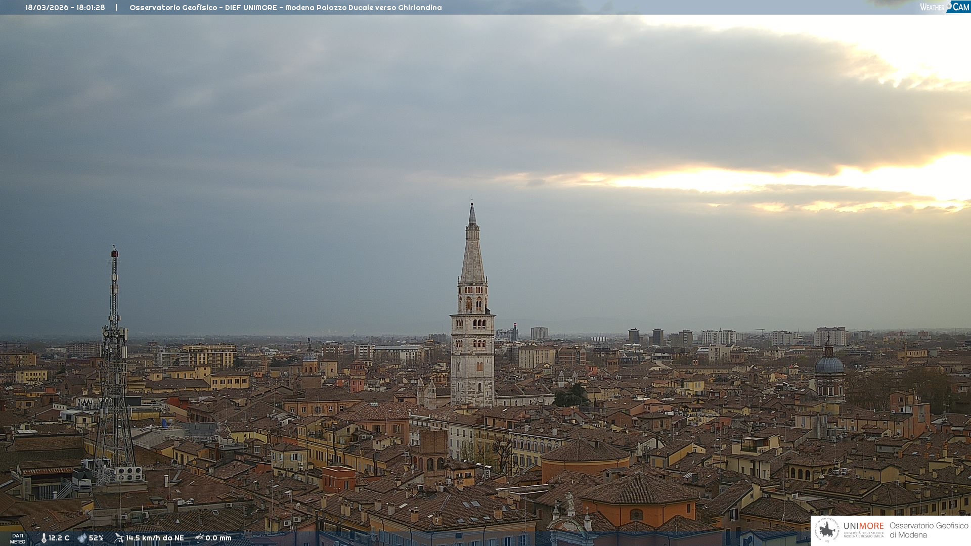Click the UNIMORE horseman seal emblem
The height and width of the screenshot is (546, 971).
pyautogui.click(x=827, y=530)
